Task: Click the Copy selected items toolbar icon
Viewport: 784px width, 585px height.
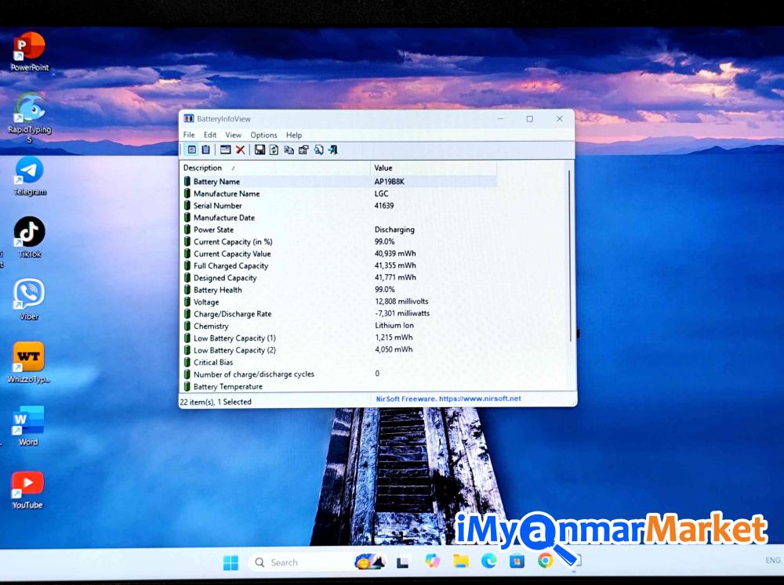Action: 289,150
